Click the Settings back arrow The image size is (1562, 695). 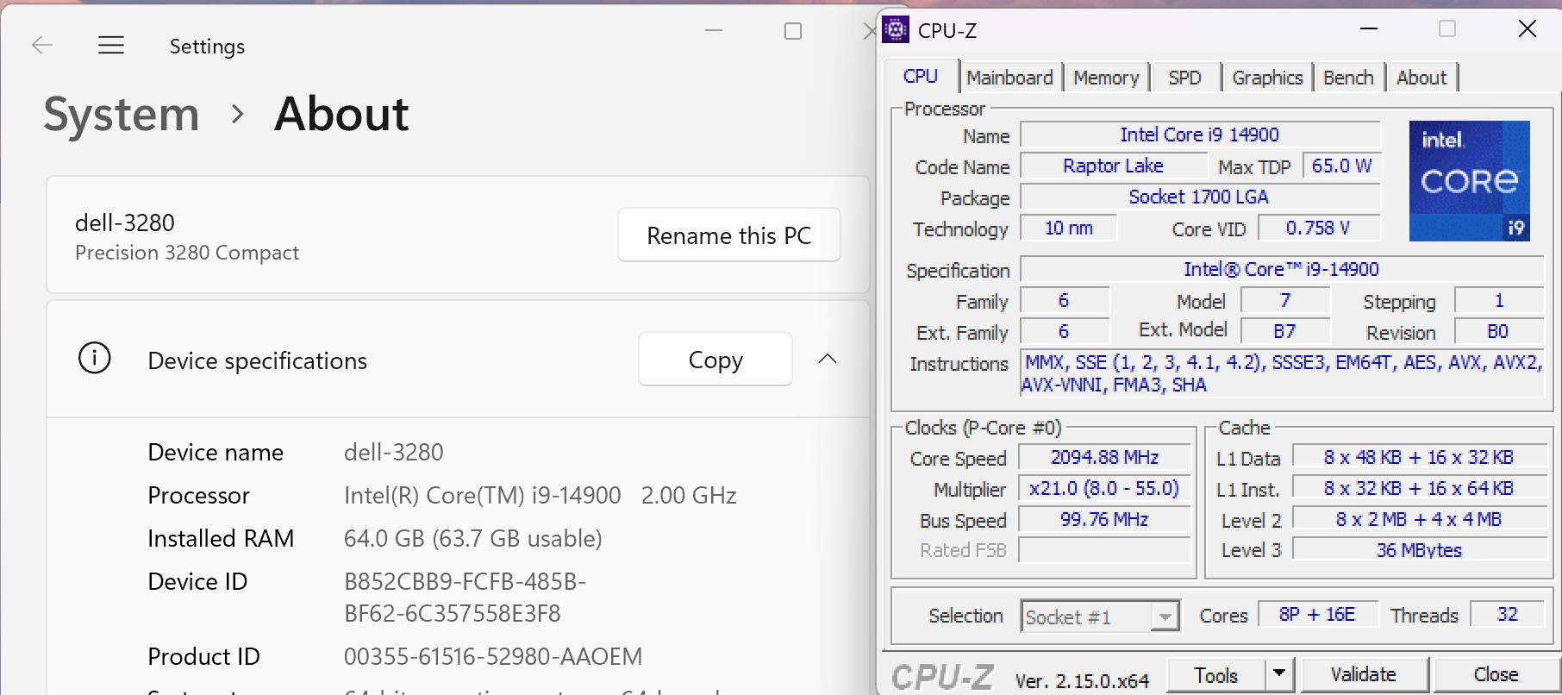click(x=41, y=46)
